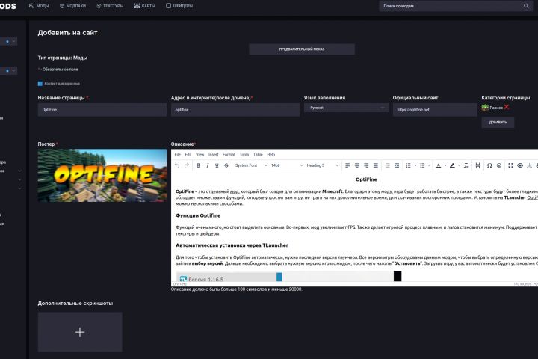The width and height of the screenshot is (538, 359).
Task: Toggle bold formatting
Action: pos(198,165)
